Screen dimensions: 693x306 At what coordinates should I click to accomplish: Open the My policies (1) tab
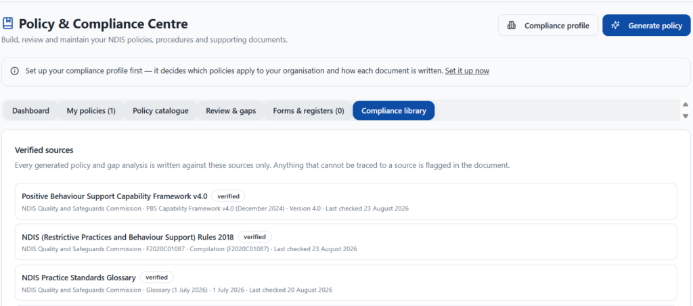(91, 110)
